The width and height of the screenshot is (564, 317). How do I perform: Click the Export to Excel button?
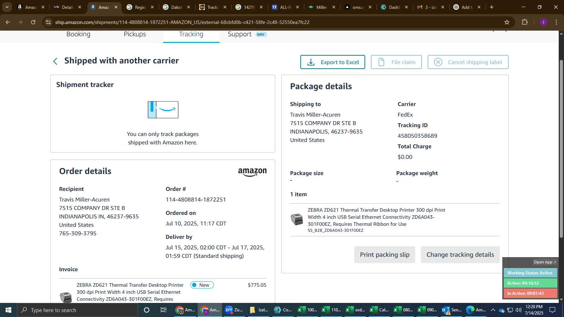(x=332, y=62)
